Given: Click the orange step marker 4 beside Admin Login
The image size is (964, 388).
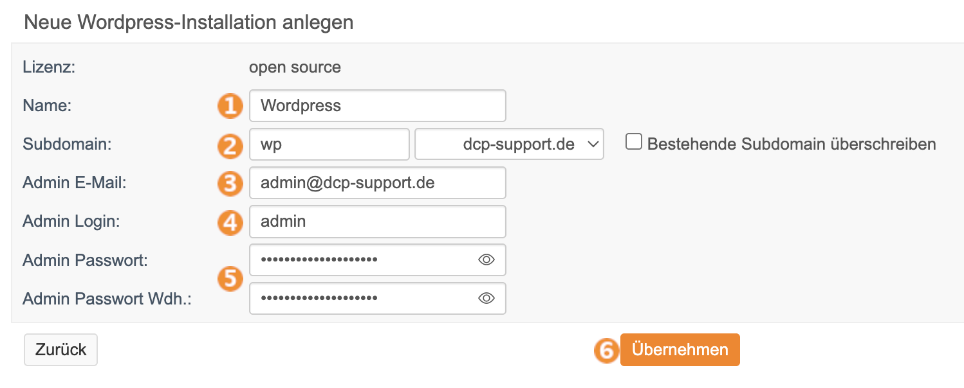Looking at the screenshot, I should (230, 221).
